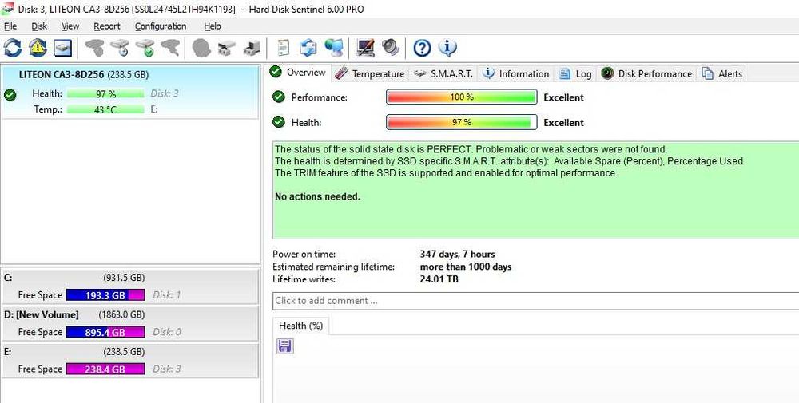The width and height of the screenshot is (799, 403).
Task: Click the second greyed stethoscope icon
Action: tap(170, 49)
